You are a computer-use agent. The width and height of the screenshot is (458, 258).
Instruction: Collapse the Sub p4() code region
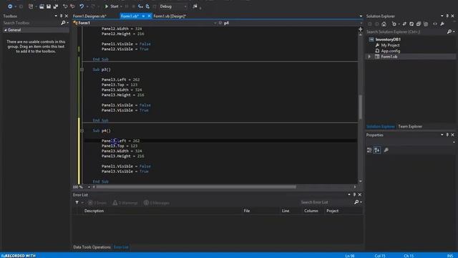(82, 130)
